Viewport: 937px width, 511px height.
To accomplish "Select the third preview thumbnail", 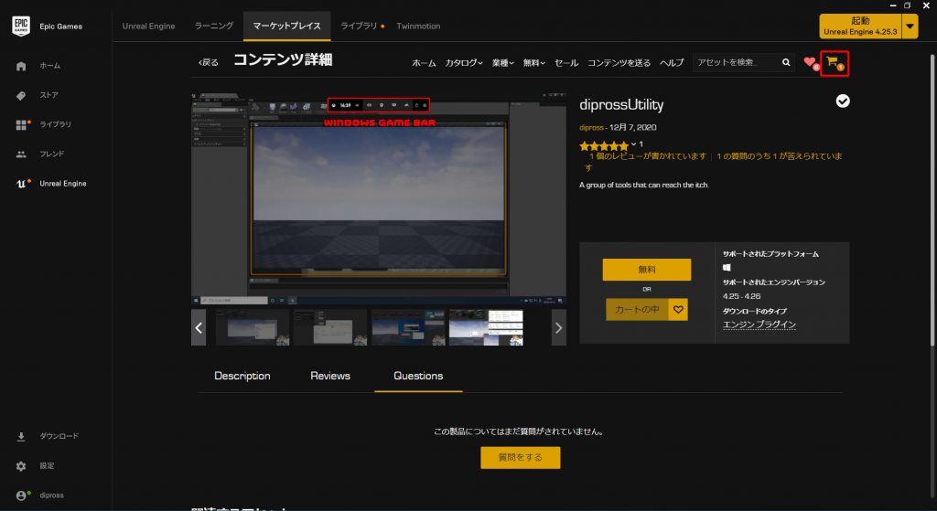I will point(408,327).
